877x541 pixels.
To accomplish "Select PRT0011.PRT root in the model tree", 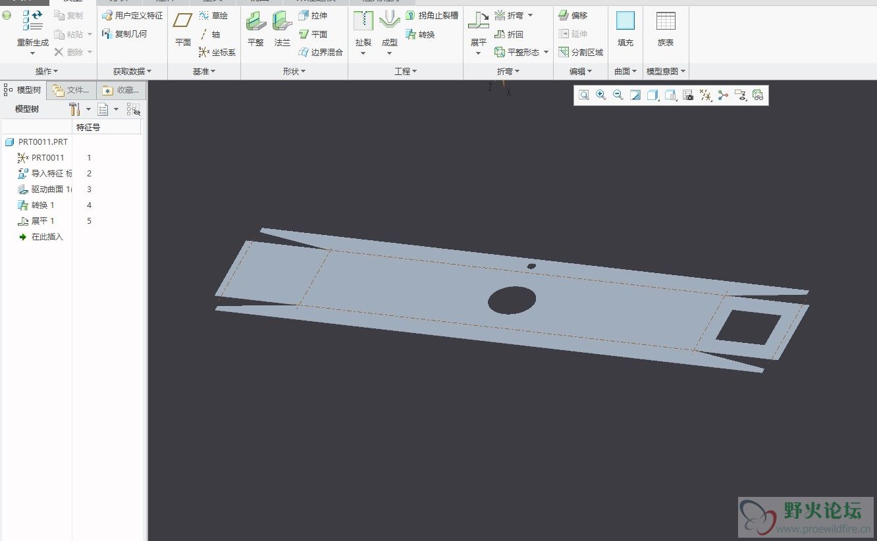I will 37,142.
